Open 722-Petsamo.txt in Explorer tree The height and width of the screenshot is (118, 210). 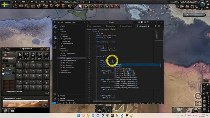click(68, 63)
